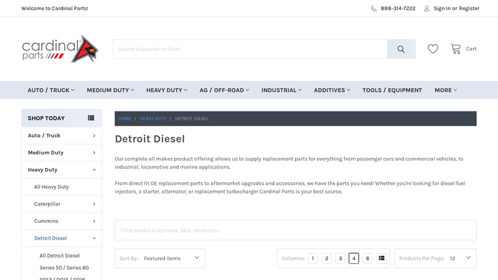Click the Detroit Diesel page heading
This screenshot has width=498, height=280.
click(149, 139)
